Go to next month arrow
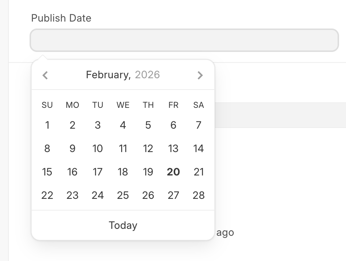 coord(200,75)
